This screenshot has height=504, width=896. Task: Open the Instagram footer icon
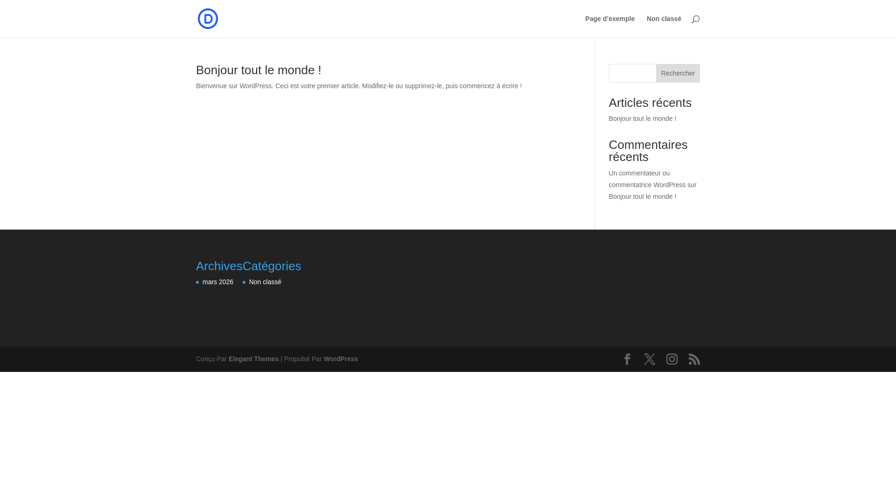pos(672,359)
